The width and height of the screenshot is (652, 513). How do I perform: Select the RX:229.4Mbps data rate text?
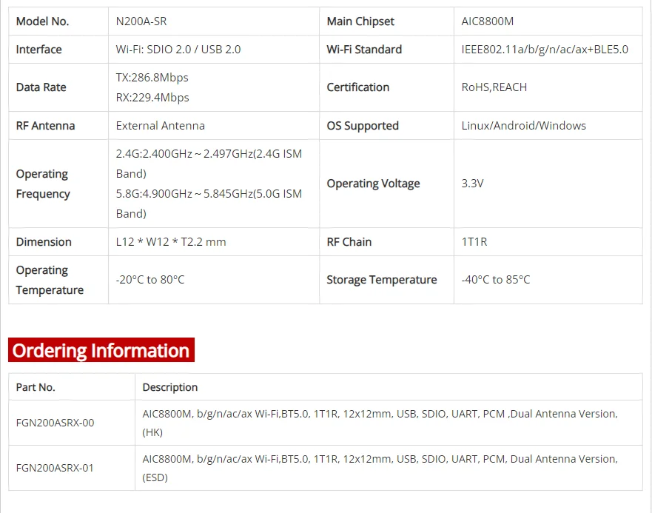(152, 98)
